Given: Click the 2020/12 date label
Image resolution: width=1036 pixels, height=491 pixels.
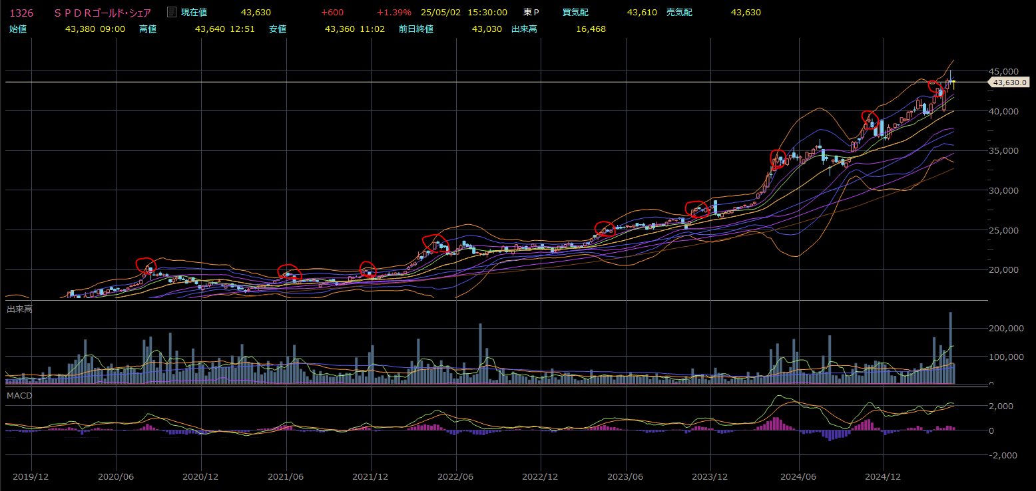Looking at the screenshot, I should (x=201, y=477).
